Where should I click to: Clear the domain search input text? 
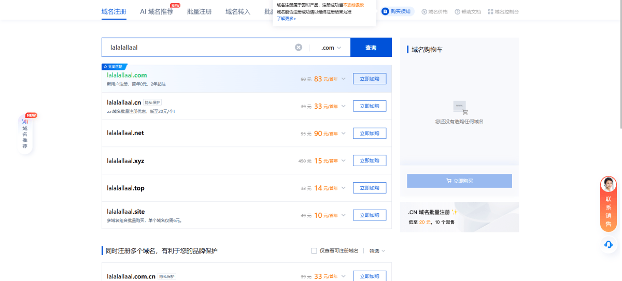[299, 48]
